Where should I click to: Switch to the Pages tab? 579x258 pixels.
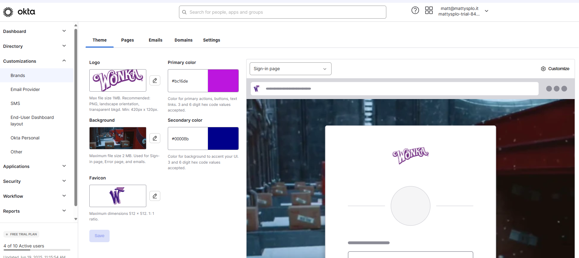(128, 40)
